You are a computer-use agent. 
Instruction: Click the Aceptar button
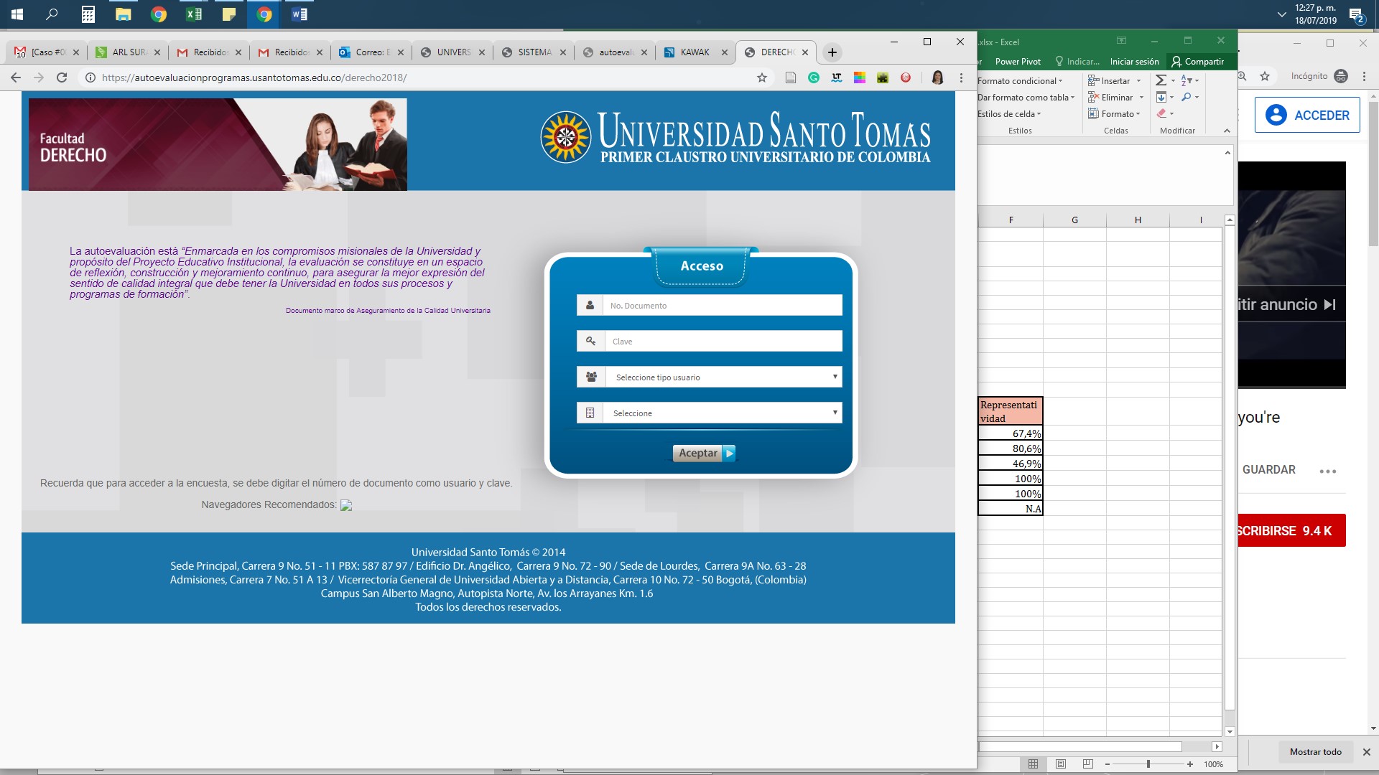pyautogui.click(x=704, y=453)
